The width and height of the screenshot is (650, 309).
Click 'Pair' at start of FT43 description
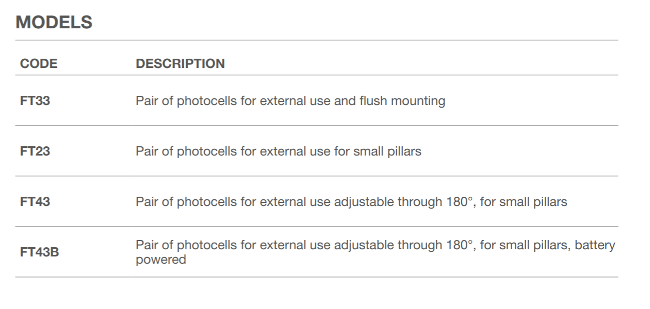[x=147, y=202]
